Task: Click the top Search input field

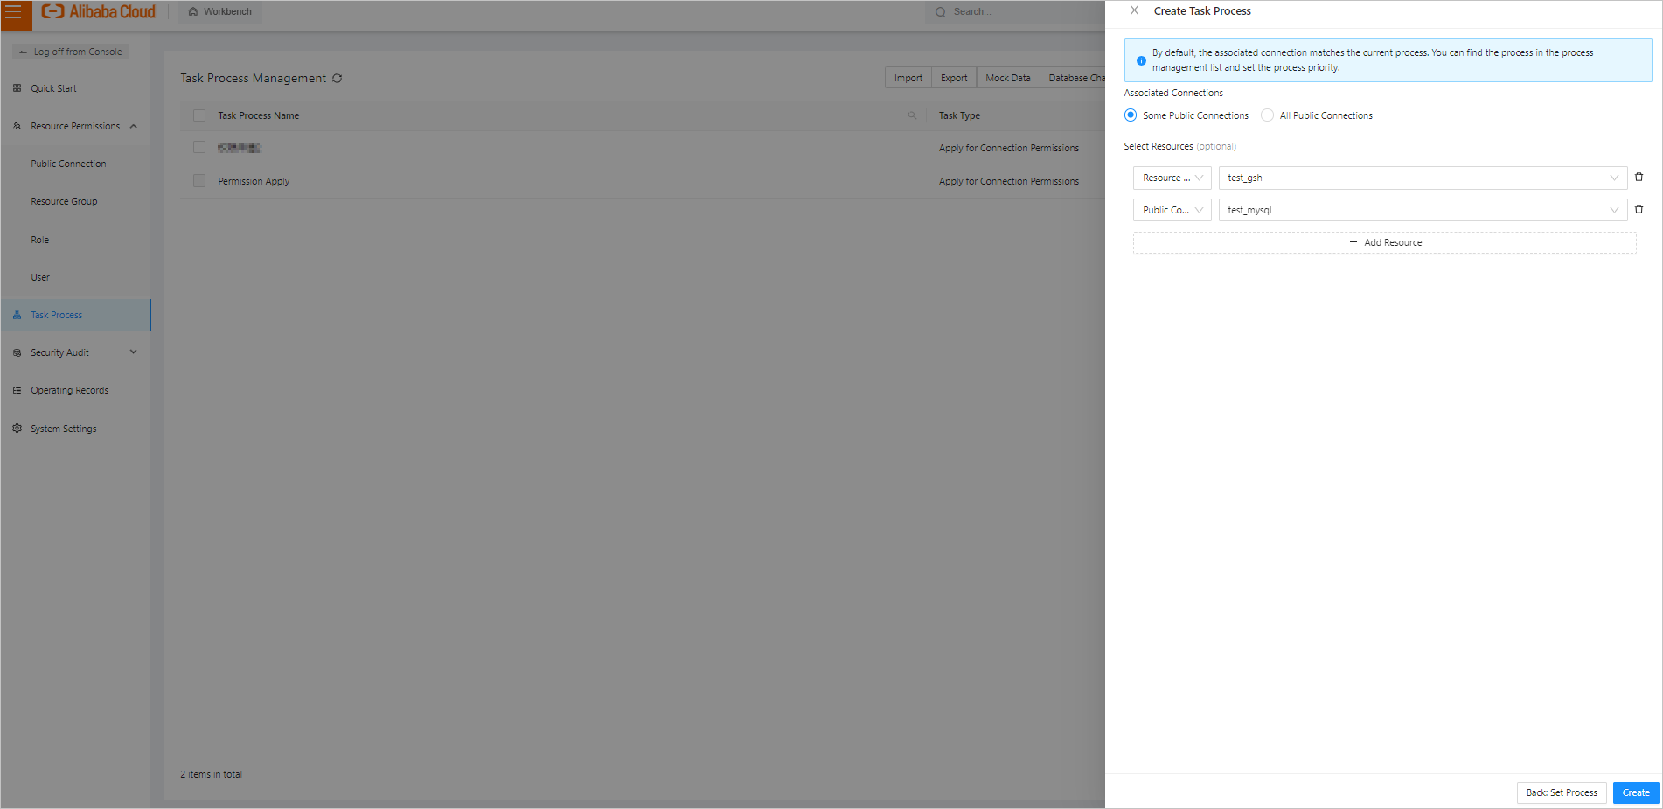Action: tap(1016, 12)
